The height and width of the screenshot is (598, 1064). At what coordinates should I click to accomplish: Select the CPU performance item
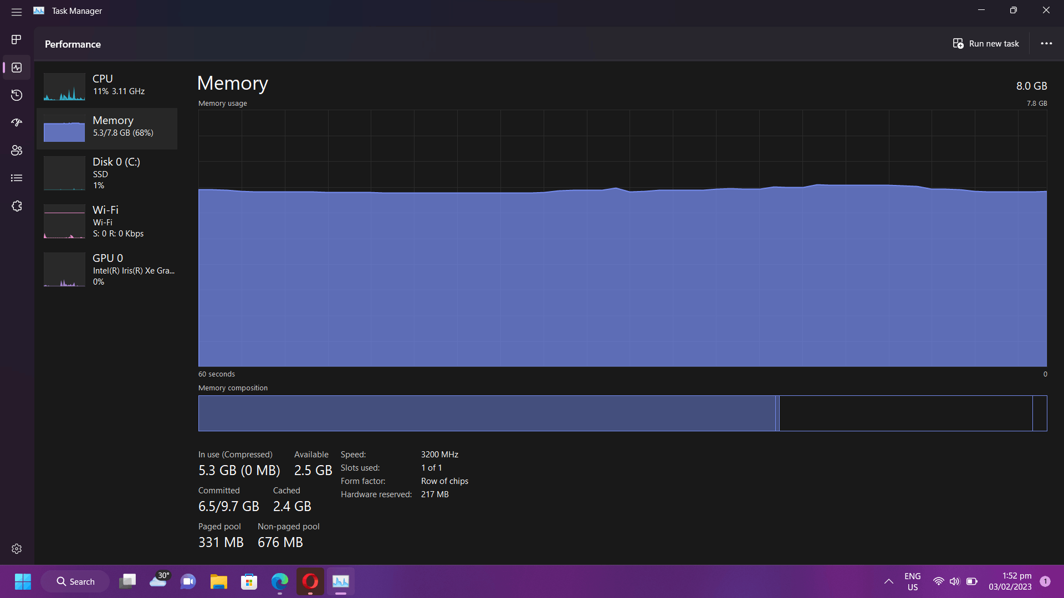click(107, 86)
